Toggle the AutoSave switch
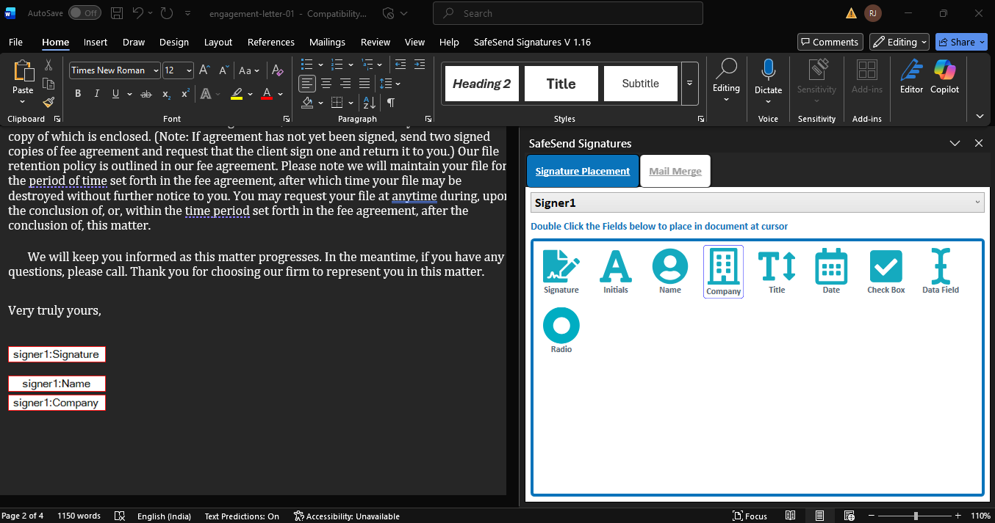The image size is (995, 523). pyautogui.click(x=85, y=13)
